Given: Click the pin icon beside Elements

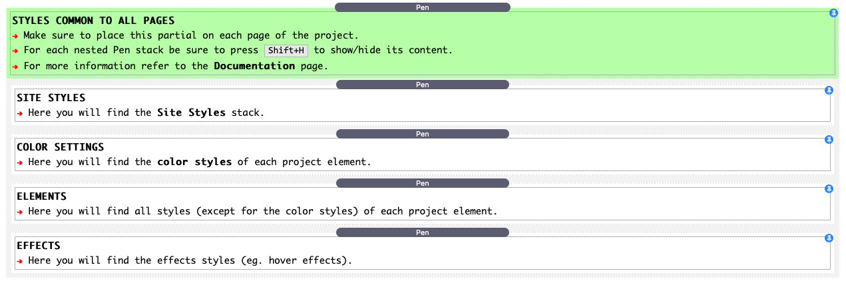Looking at the screenshot, I should 829,189.
